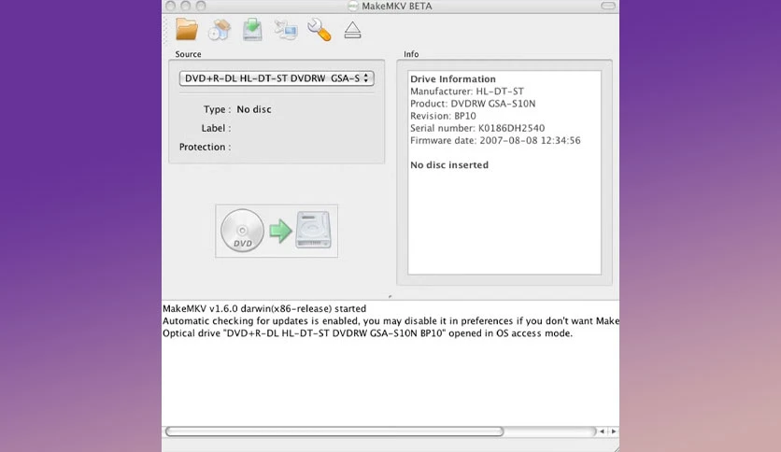This screenshot has width=781, height=452.
Task: Click the 'Protection :' field label
Action: click(x=206, y=148)
